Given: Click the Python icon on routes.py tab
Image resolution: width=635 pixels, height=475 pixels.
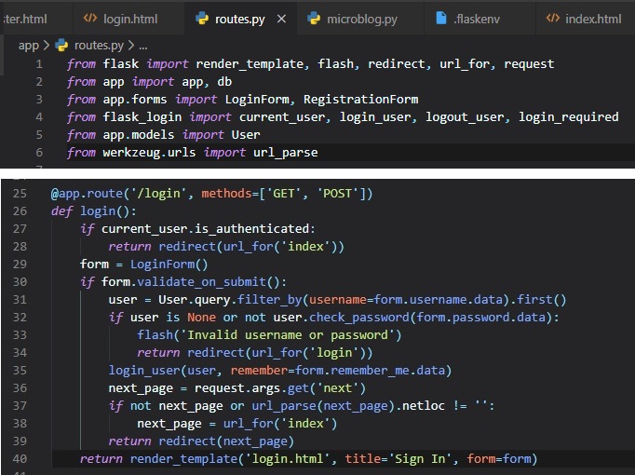Looking at the screenshot, I should click(202, 19).
